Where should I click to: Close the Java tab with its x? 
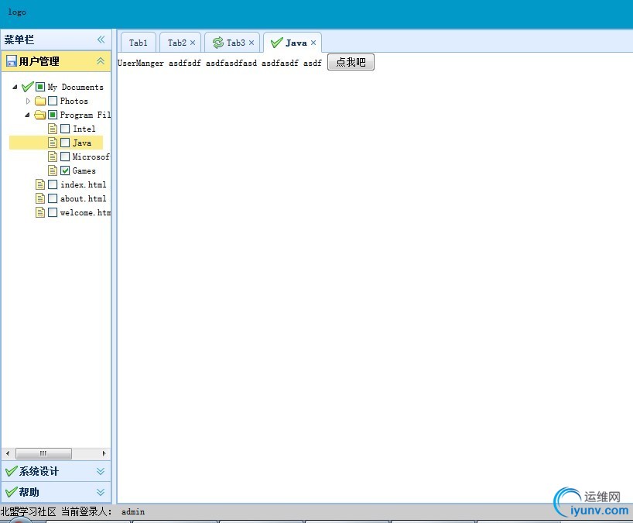click(x=313, y=43)
